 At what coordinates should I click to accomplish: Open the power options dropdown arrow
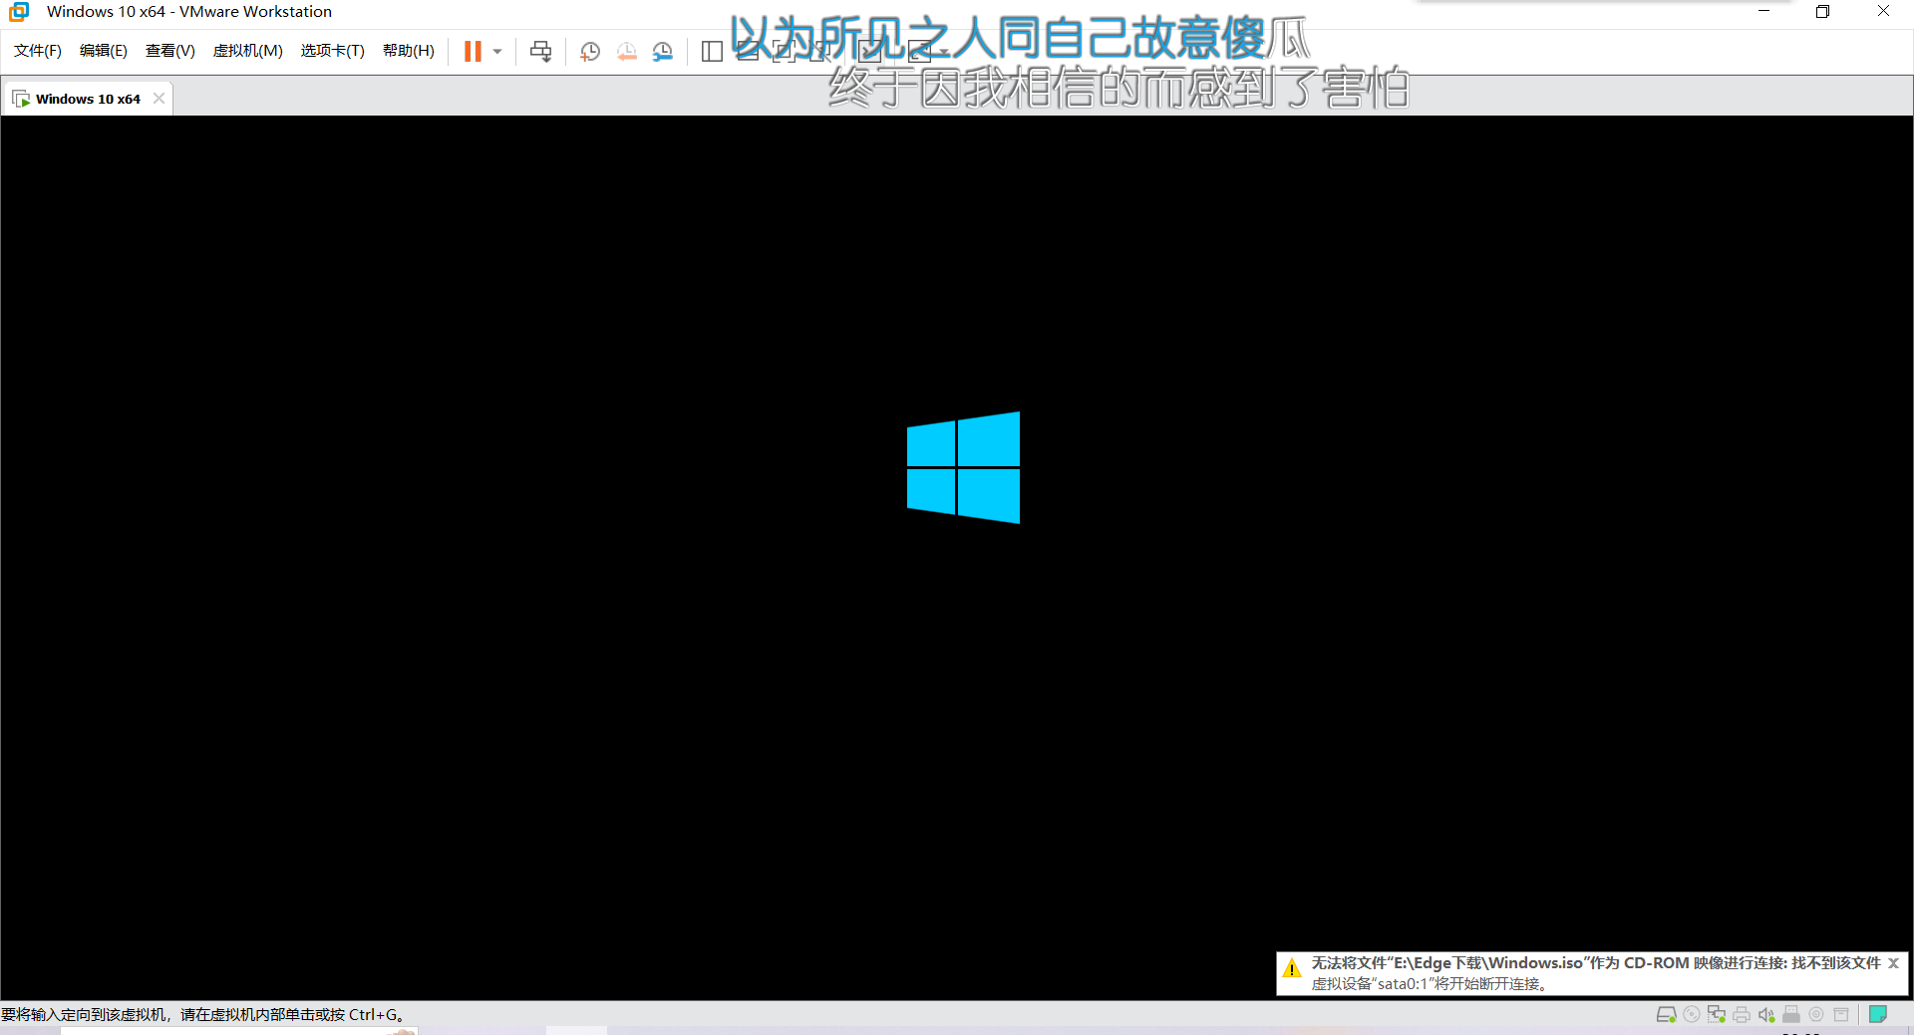[497, 51]
